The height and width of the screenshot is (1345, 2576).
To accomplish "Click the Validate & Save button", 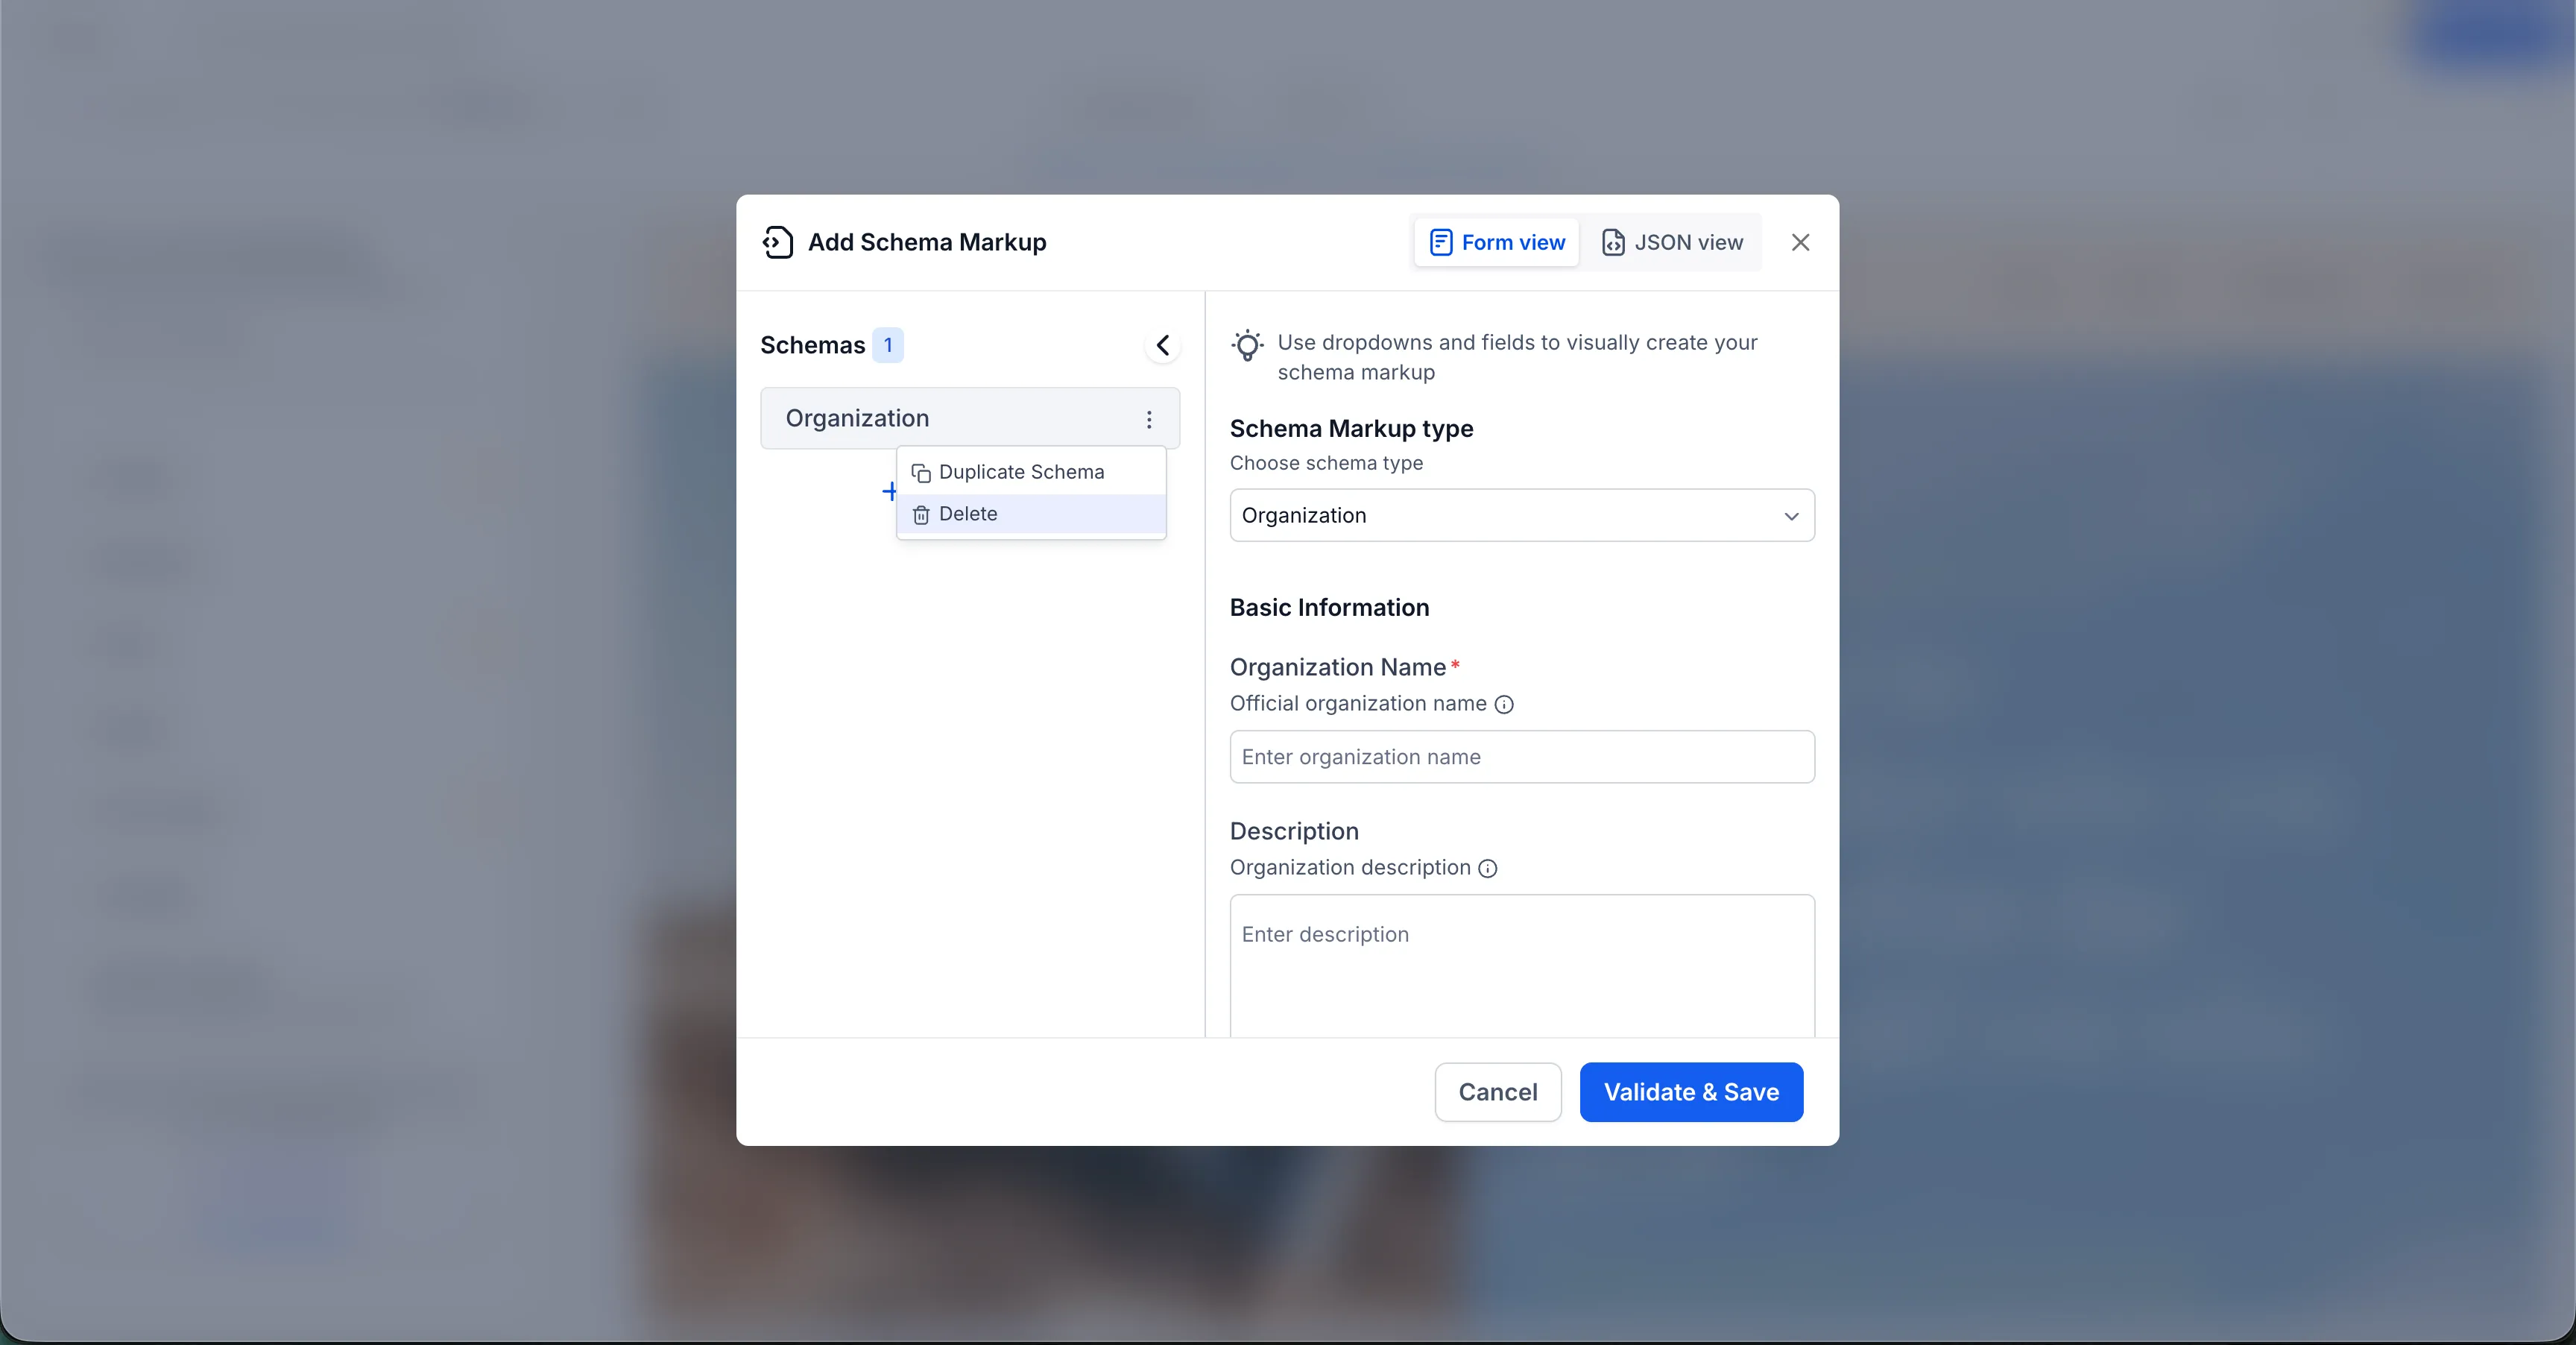I will coord(1690,1091).
